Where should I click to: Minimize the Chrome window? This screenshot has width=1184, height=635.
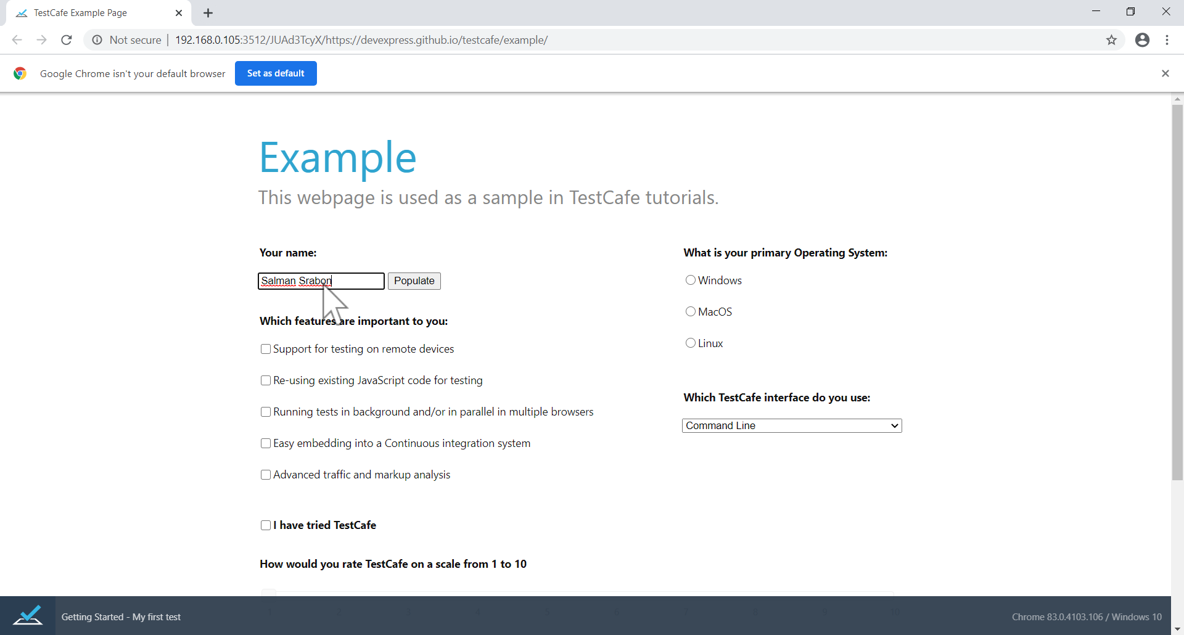point(1096,11)
